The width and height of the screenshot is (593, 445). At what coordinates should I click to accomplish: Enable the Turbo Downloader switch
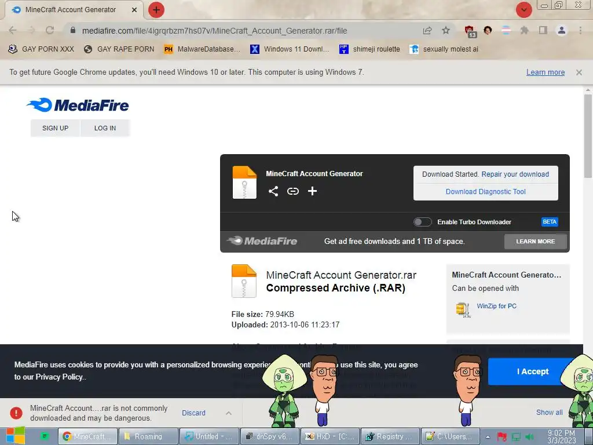click(422, 222)
